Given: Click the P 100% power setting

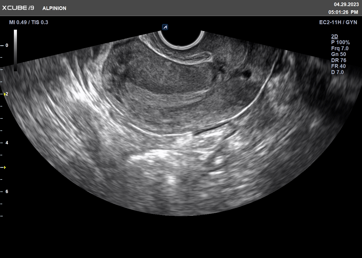Looking at the screenshot, I should 340,42.
